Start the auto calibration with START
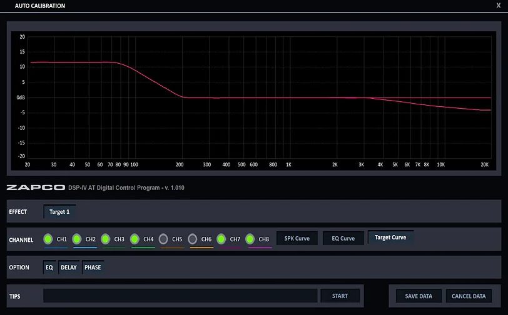508x315 pixels. (340, 296)
